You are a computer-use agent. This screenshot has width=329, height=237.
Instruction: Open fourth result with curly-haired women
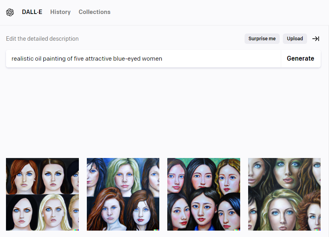[284, 194]
